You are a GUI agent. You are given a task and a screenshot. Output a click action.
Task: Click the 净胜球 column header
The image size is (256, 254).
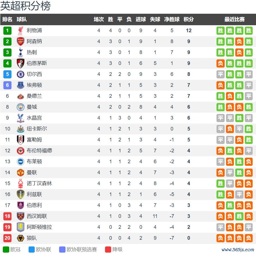click(172, 19)
